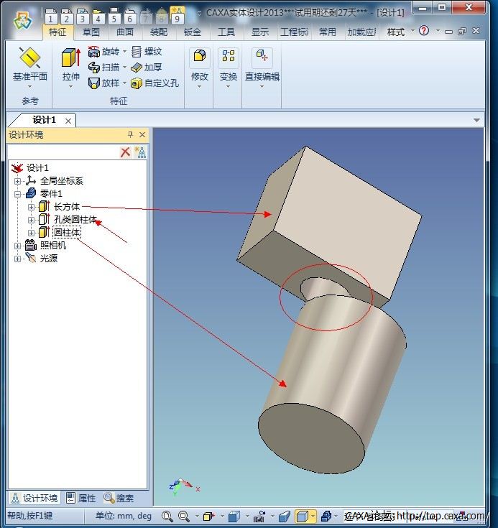The height and width of the screenshot is (528, 498).
Task: Select the 加厚 (Thicken) tool
Action: (137, 67)
